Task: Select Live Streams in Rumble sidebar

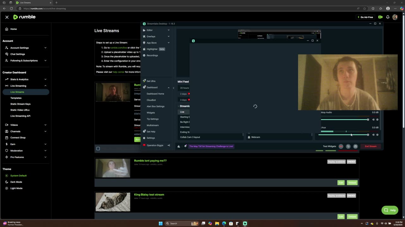Action: click(x=26, y=92)
